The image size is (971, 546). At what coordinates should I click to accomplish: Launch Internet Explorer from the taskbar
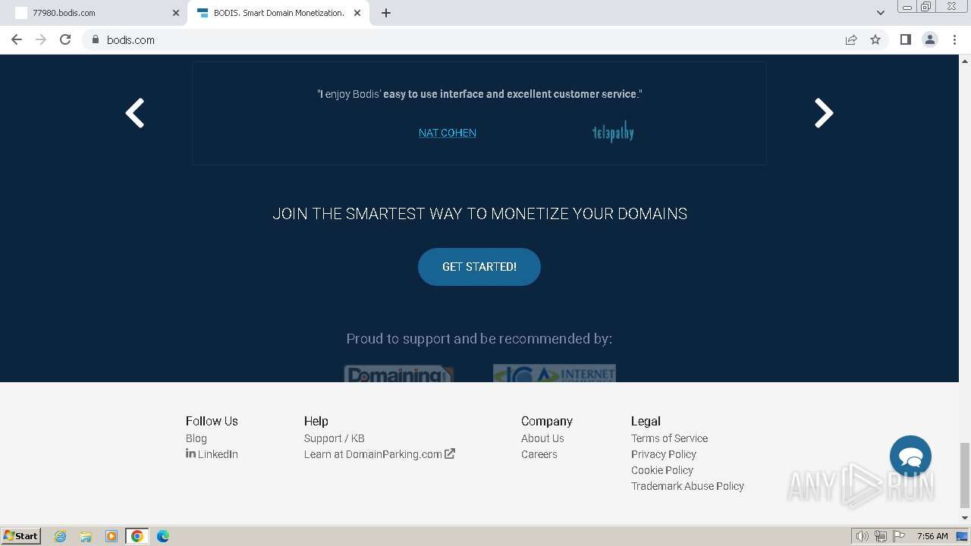tap(60, 536)
